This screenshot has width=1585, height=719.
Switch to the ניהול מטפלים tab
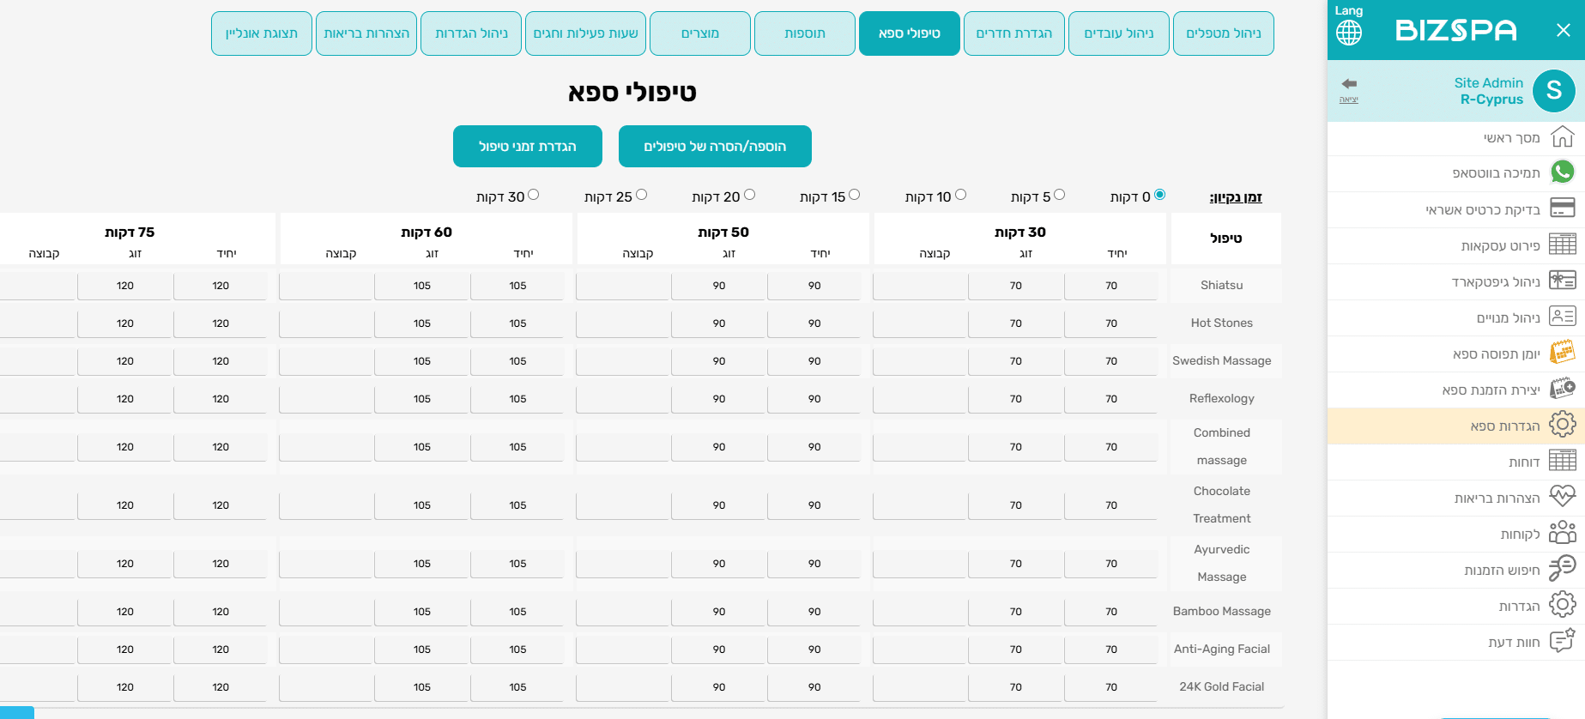pos(1223,33)
